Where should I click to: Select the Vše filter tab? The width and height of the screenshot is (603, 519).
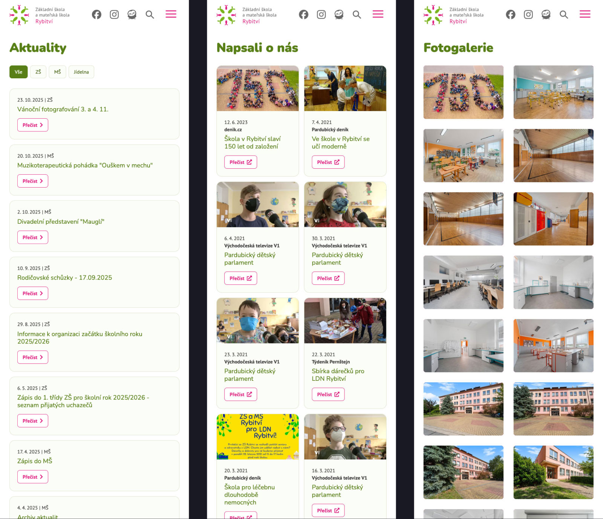click(18, 72)
